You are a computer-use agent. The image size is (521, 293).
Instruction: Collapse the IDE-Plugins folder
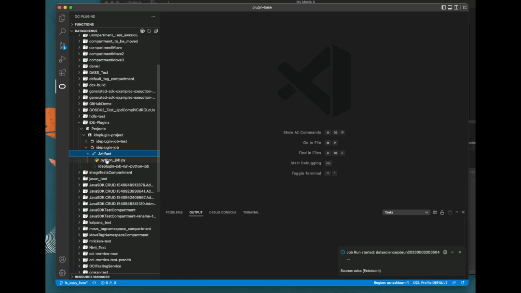coord(79,122)
